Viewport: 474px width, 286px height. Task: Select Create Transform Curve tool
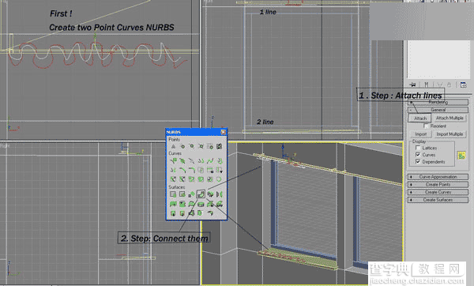pos(201,161)
